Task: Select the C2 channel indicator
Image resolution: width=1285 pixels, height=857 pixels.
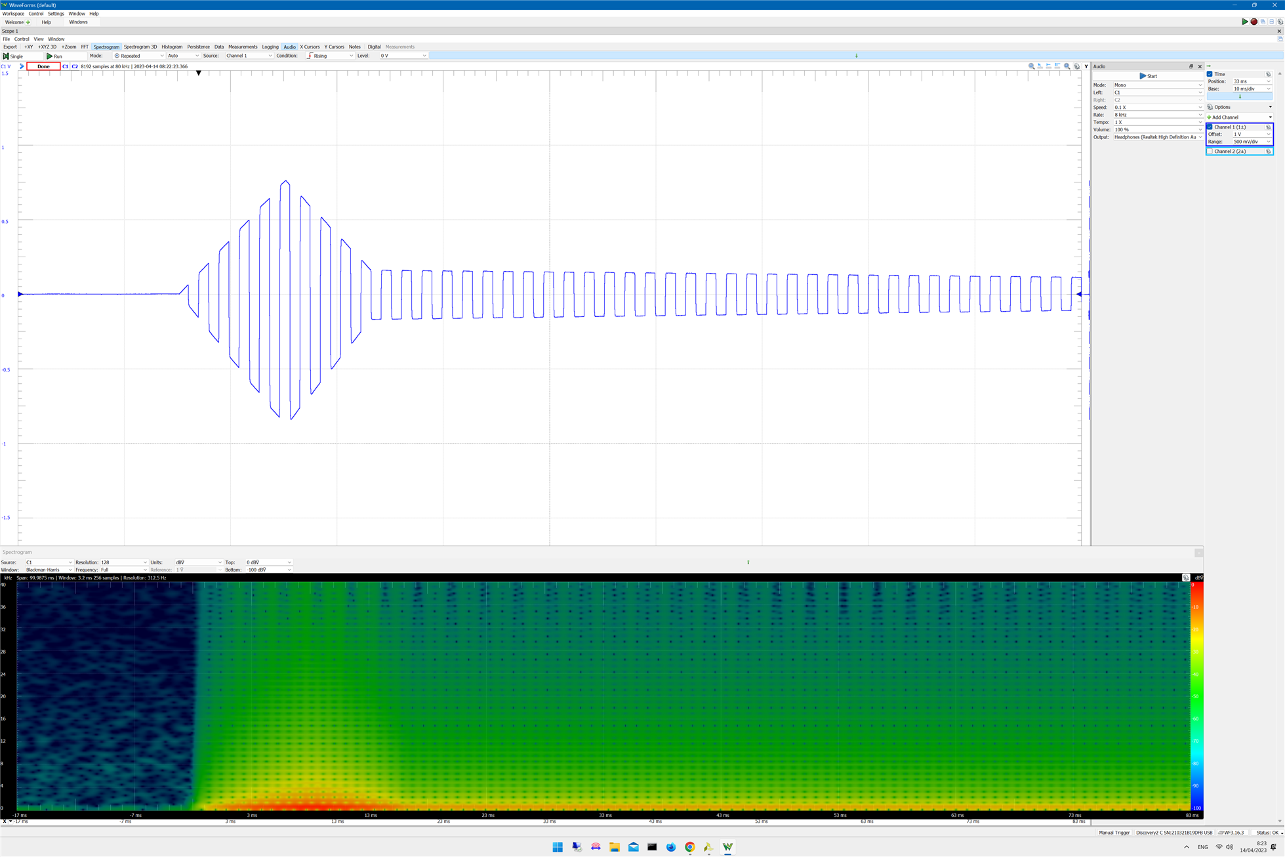Action: [x=75, y=66]
